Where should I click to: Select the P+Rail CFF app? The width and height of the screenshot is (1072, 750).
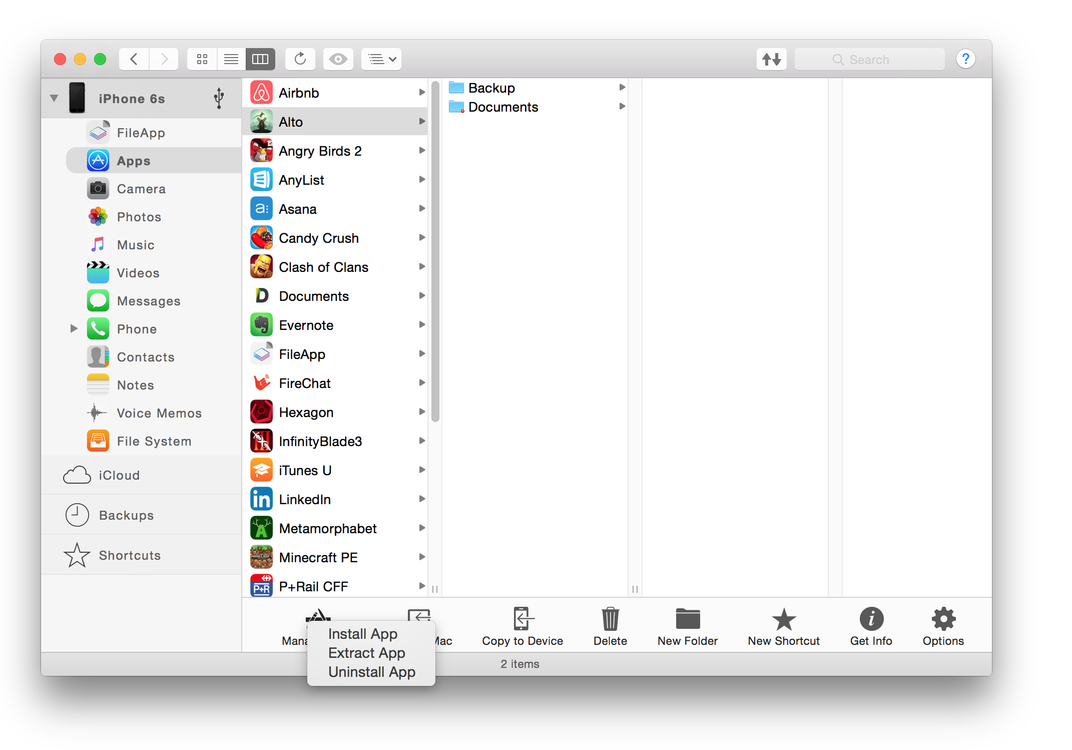click(335, 586)
